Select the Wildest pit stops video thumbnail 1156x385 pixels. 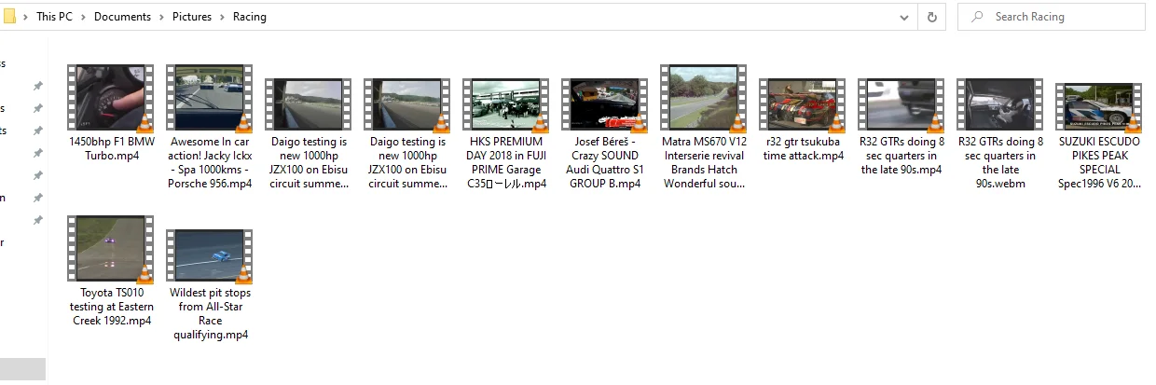point(210,254)
